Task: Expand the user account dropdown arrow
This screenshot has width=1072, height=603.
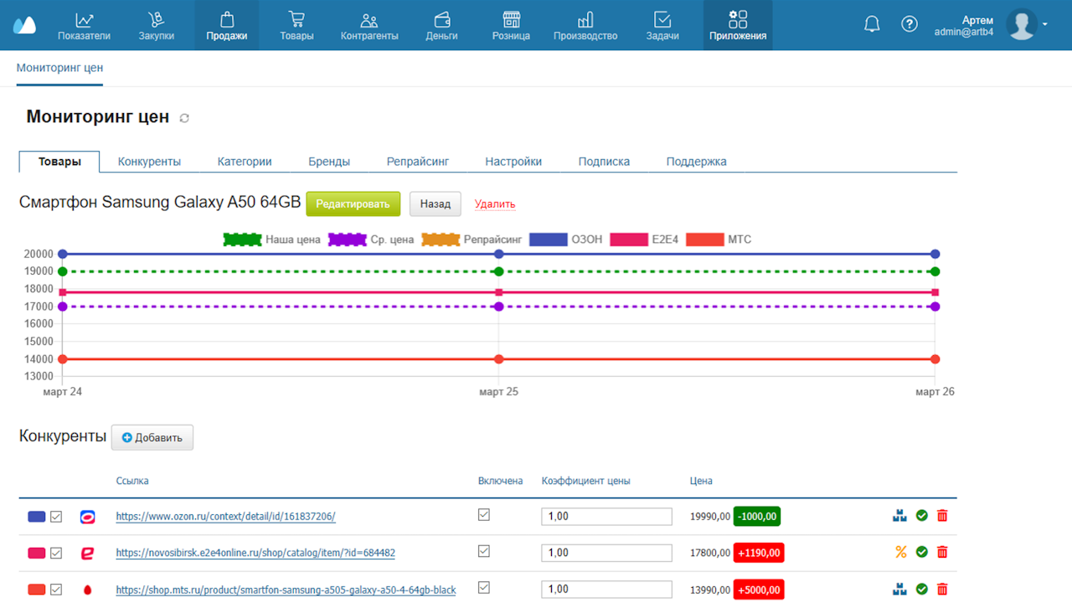Action: (x=1045, y=24)
